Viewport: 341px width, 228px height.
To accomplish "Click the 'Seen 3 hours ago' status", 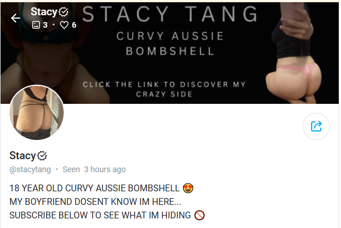I will click(x=94, y=169).
